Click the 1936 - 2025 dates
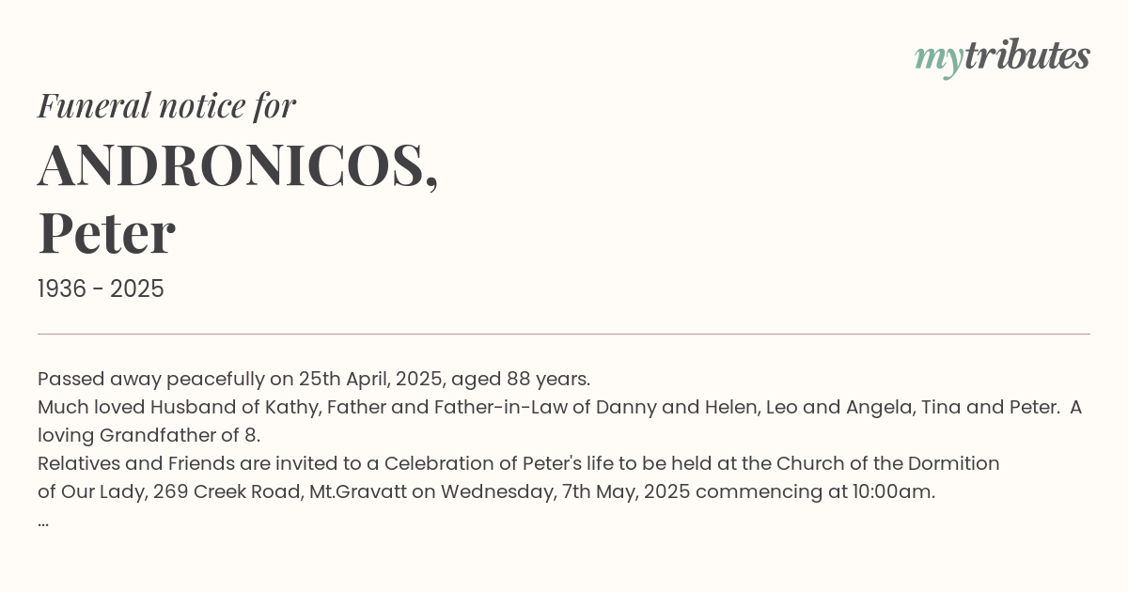Image resolution: width=1128 pixels, height=592 pixels. coord(101,289)
